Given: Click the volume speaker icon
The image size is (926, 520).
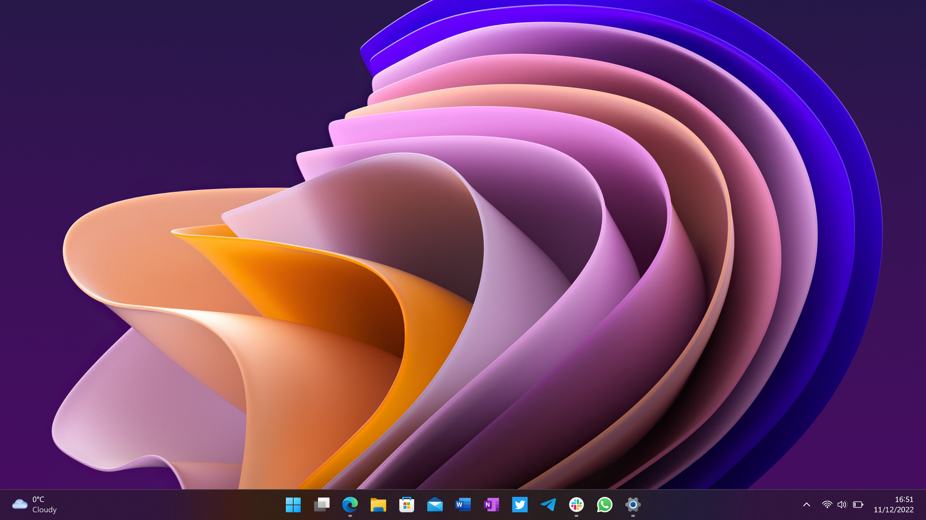Looking at the screenshot, I should 842,504.
